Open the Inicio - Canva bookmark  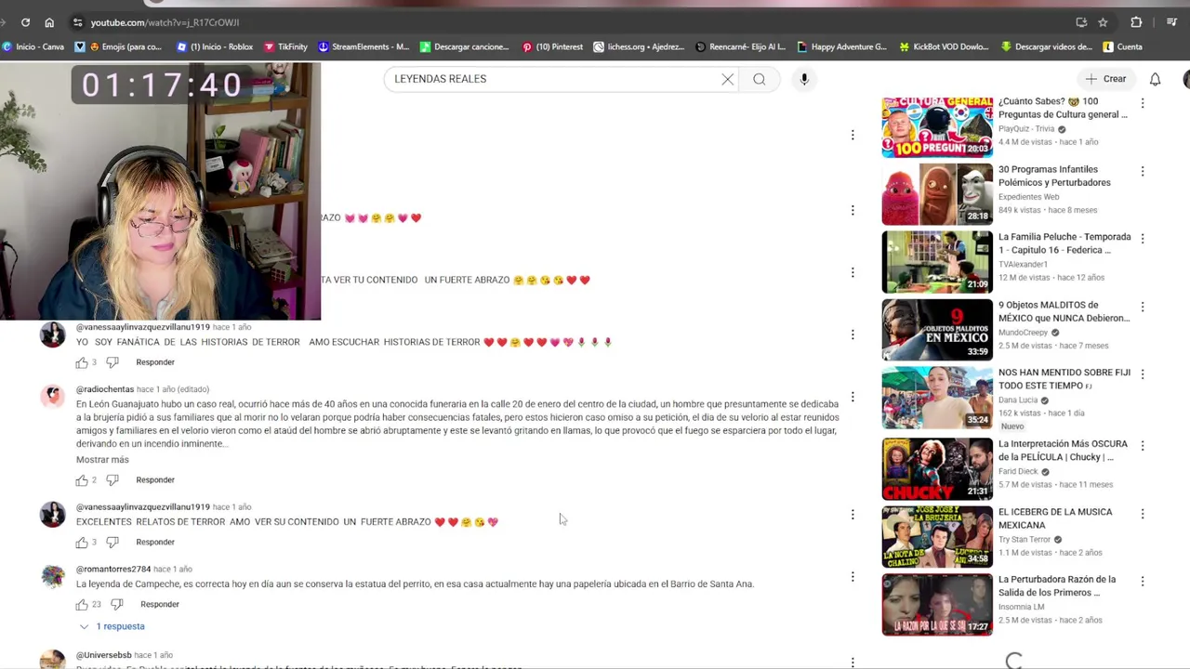[x=33, y=46]
